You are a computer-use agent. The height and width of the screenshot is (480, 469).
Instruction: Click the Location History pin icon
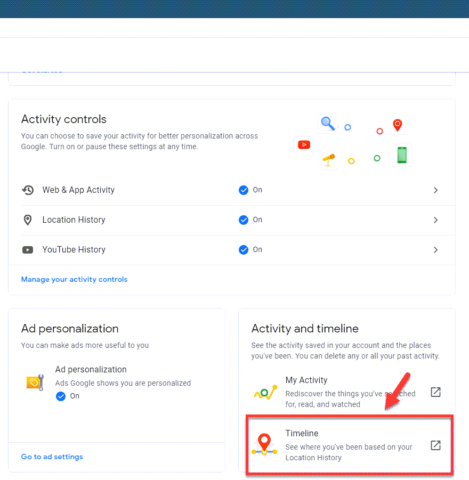(x=28, y=220)
